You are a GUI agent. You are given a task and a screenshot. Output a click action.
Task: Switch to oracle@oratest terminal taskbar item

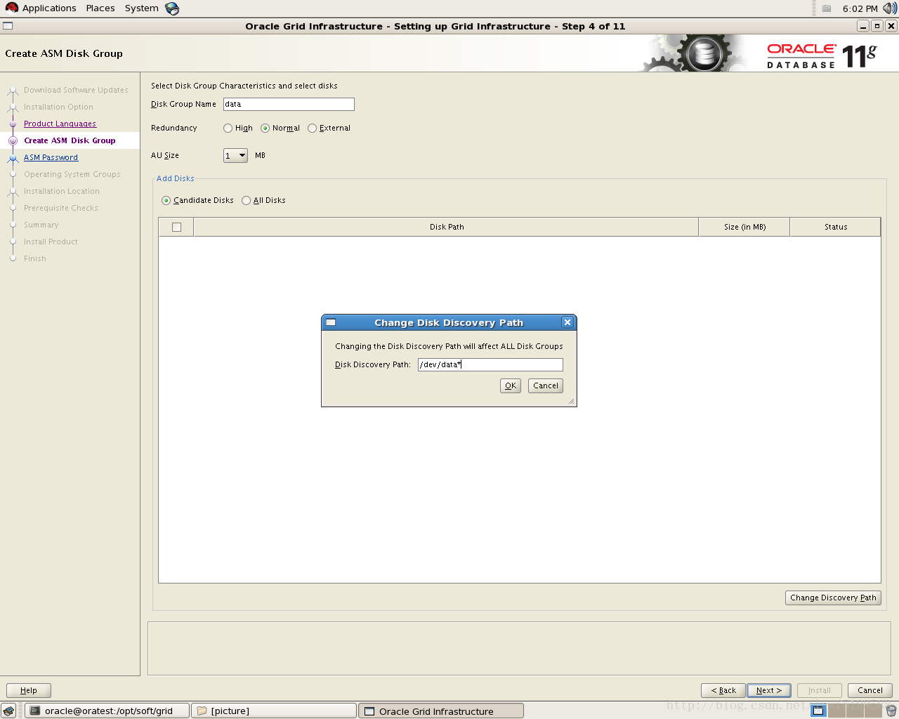click(x=107, y=711)
